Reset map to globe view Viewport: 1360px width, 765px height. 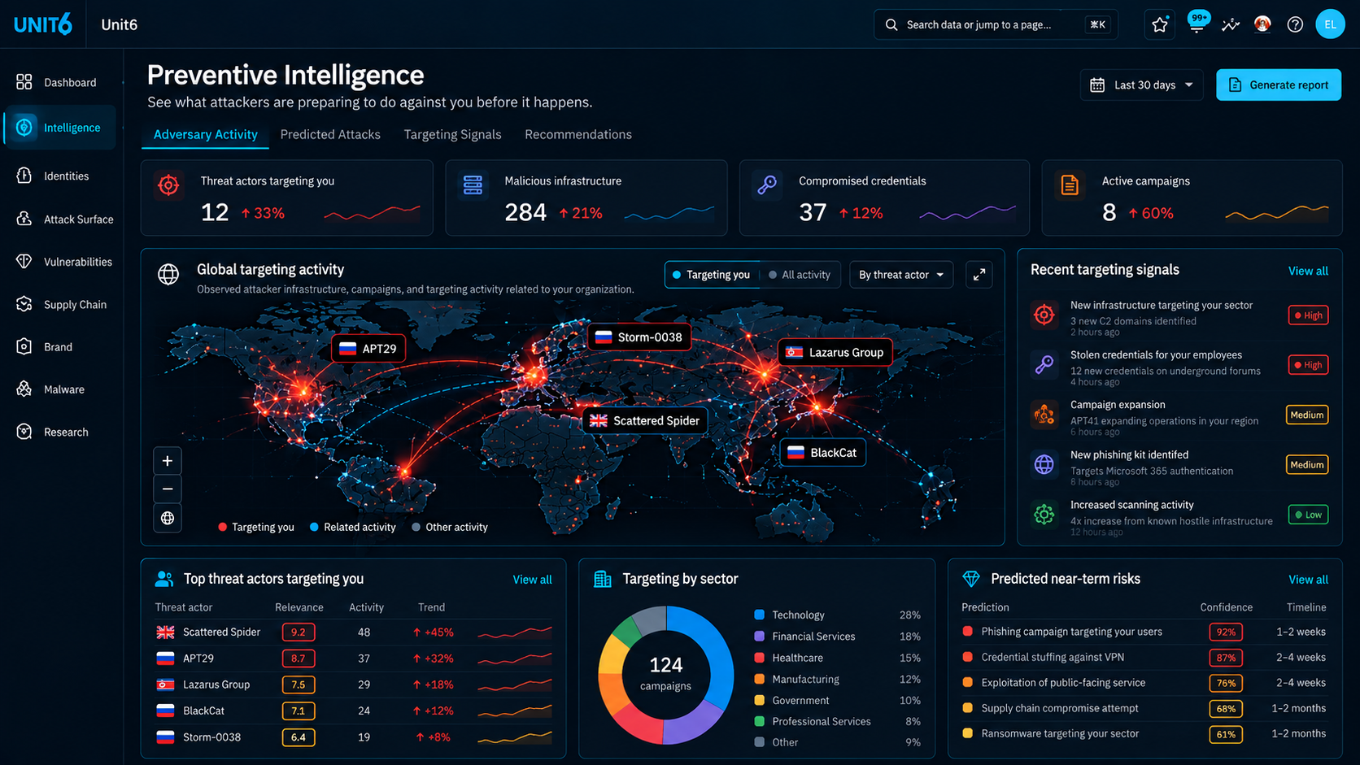pyautogui.click(x=168, y=518)
